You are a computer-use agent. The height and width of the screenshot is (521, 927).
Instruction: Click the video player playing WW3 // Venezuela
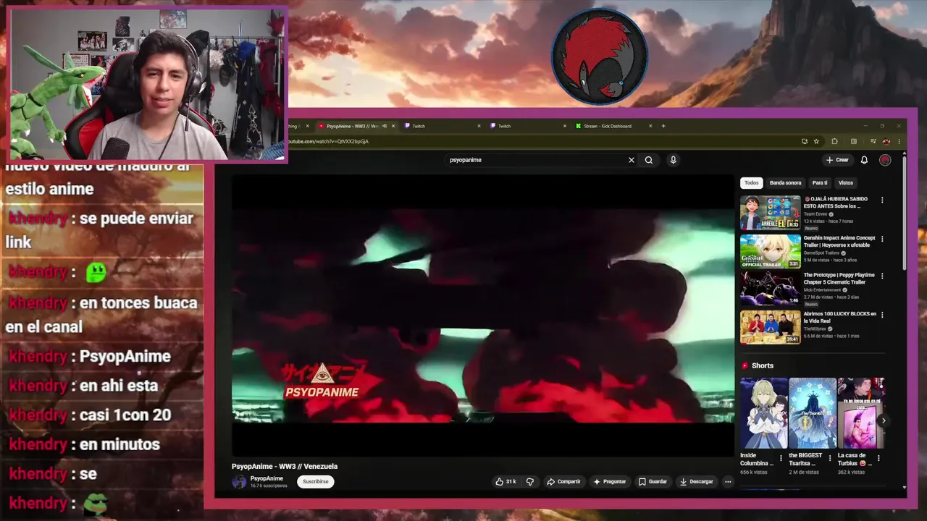pos(482,315)
